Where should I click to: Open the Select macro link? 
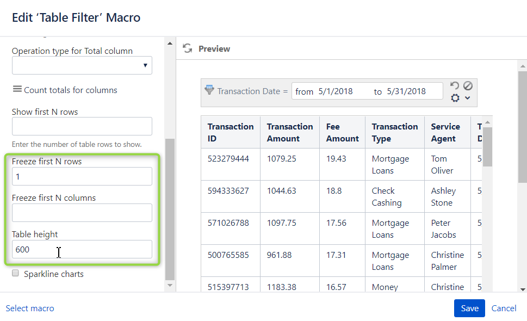(30, 308)
